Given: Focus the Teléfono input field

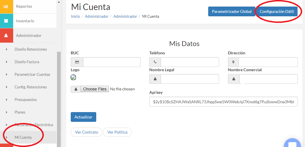Looking at the screenshot, I should (190, 62).
